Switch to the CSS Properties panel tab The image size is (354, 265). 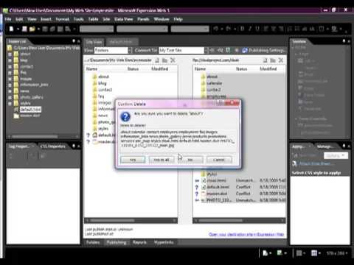(x=53, y=146)
